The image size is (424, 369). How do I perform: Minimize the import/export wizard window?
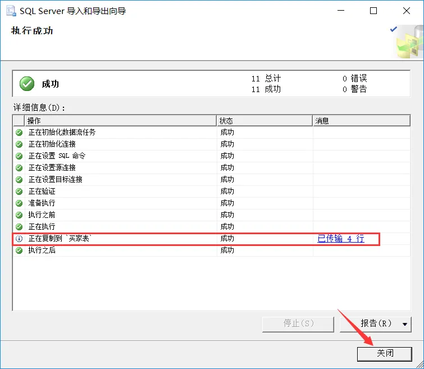click(341, 11)
